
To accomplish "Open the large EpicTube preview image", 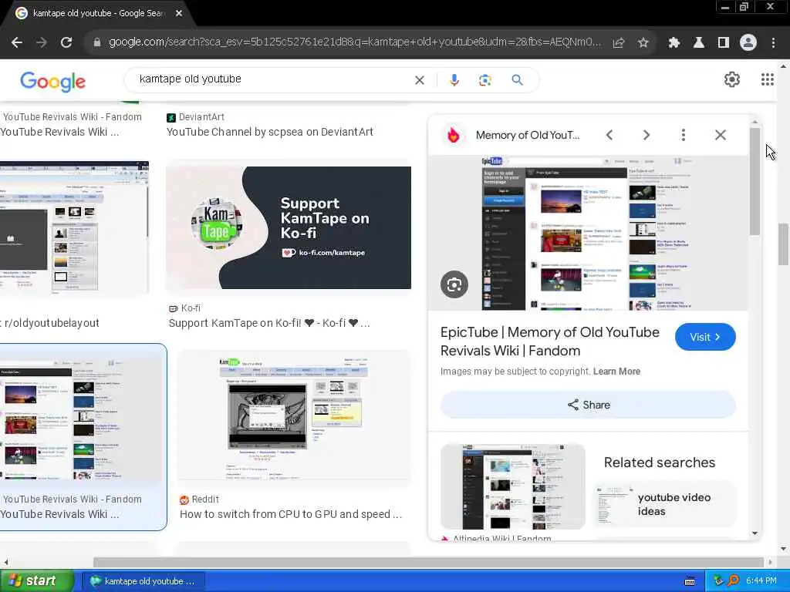I will pyautogui.click(x=587, y=233).
